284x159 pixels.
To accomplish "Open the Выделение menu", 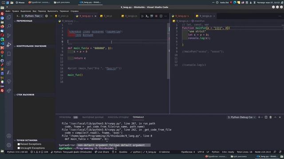I will [x=26, y=11].
